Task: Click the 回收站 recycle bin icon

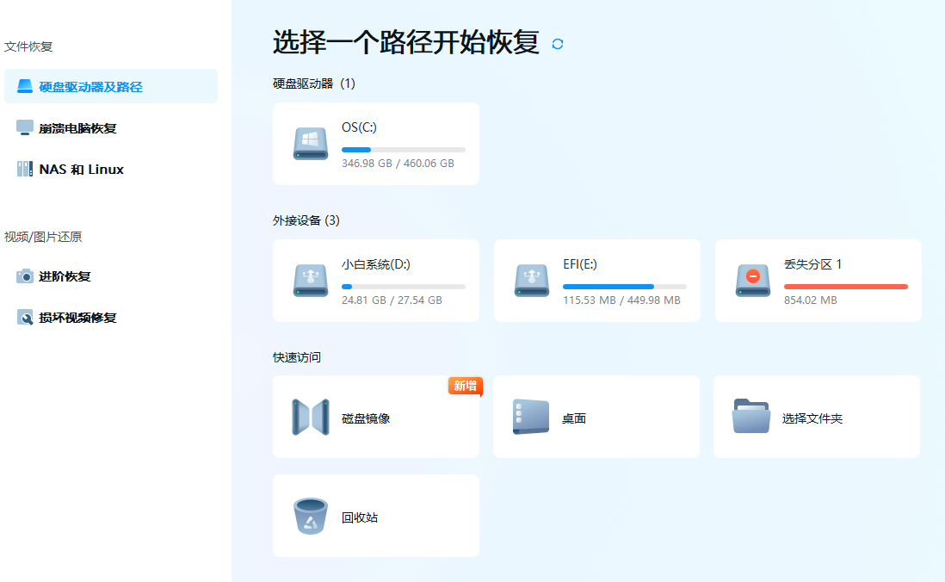Action: pos(311,515)
